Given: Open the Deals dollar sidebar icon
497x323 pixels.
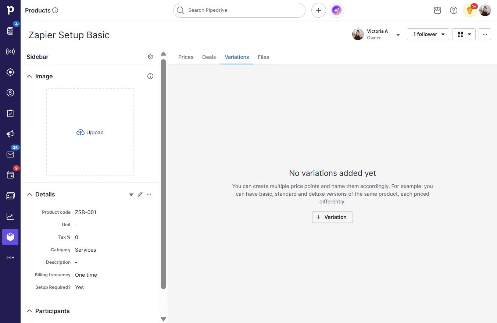Looking at the screenshot, I should point(10,93).
